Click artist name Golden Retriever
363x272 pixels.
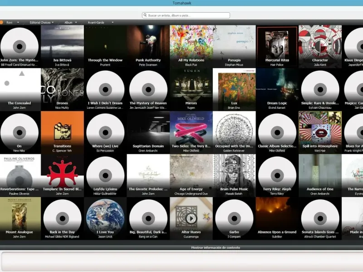(234, 151)
